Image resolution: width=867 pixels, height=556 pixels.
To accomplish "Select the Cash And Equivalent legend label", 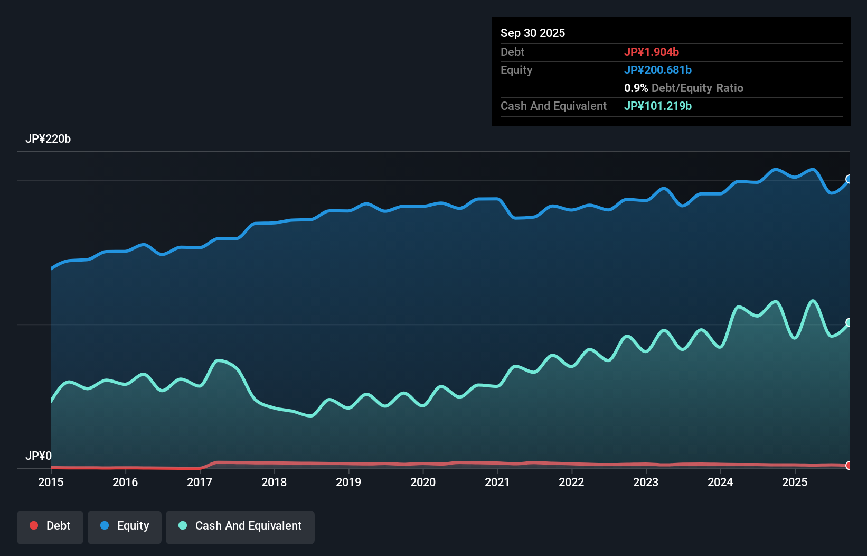I will (249, 526).
